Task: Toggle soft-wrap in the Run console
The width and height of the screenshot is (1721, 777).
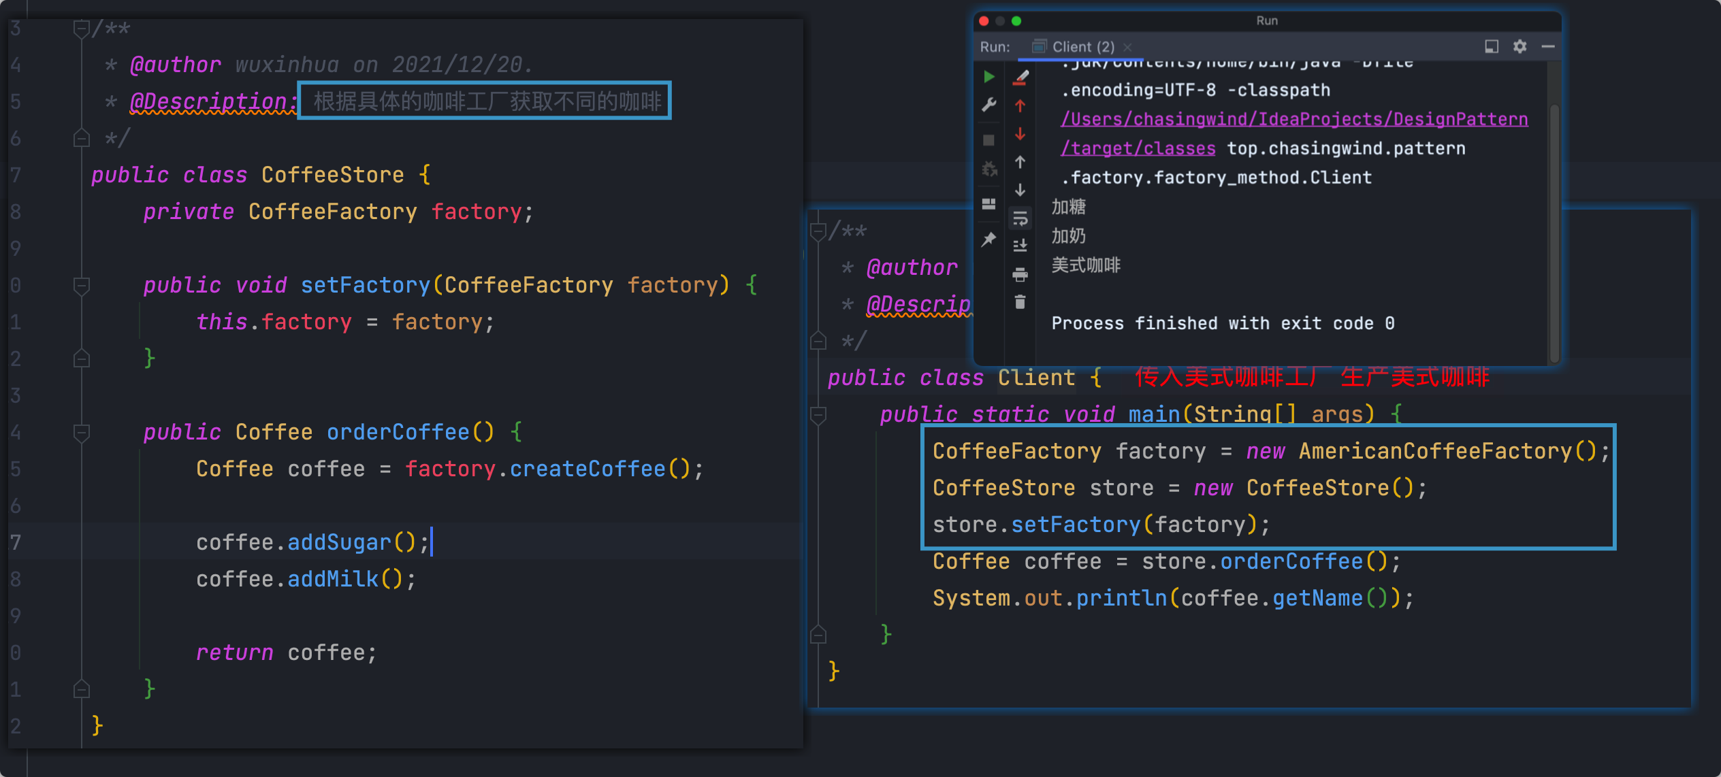Action: (x=1020, y=218)
